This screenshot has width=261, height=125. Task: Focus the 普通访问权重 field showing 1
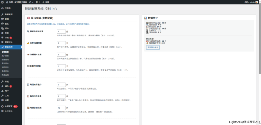(x=61, y=66)
